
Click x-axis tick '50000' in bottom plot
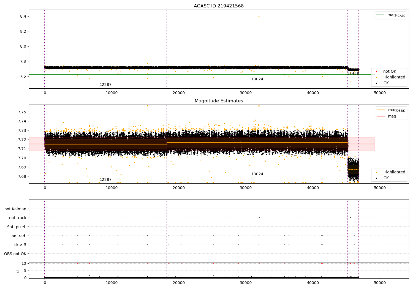[x=380, y=283]
